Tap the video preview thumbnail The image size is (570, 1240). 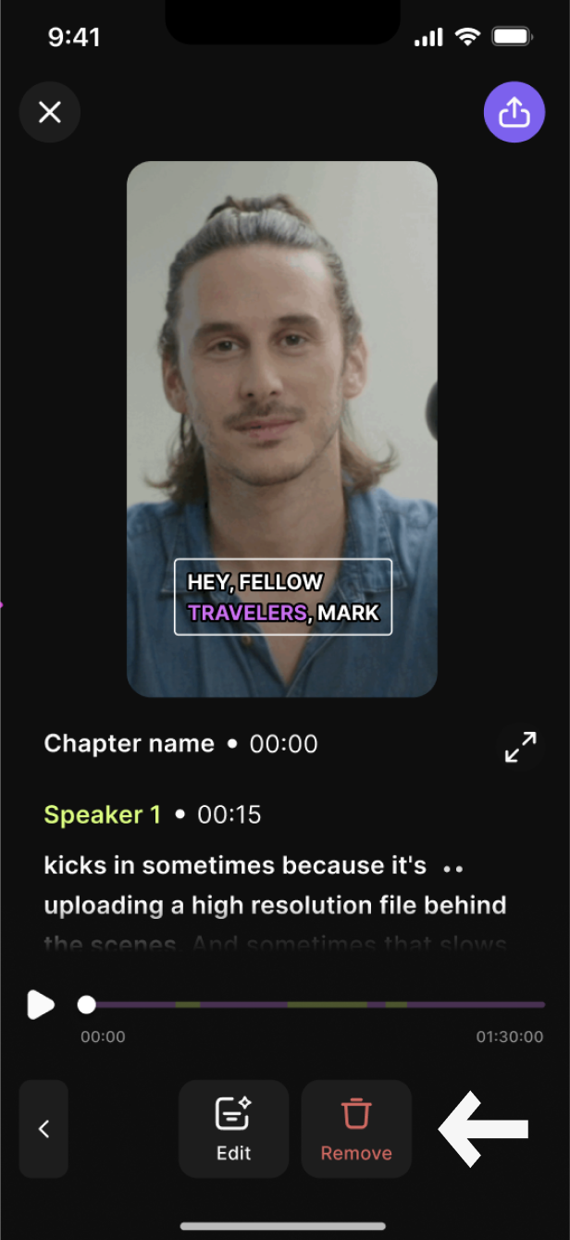pos(282,428)
